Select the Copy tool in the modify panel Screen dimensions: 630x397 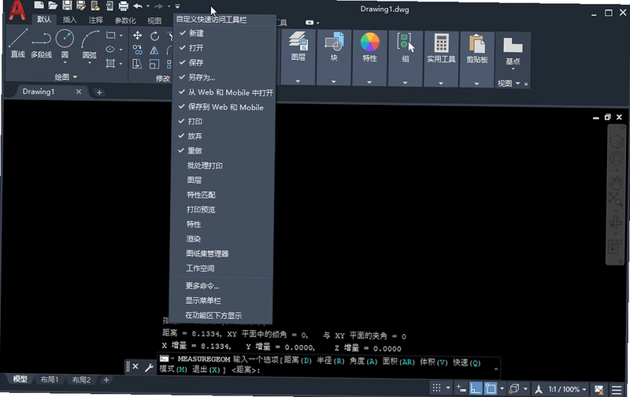click(137, 50)
